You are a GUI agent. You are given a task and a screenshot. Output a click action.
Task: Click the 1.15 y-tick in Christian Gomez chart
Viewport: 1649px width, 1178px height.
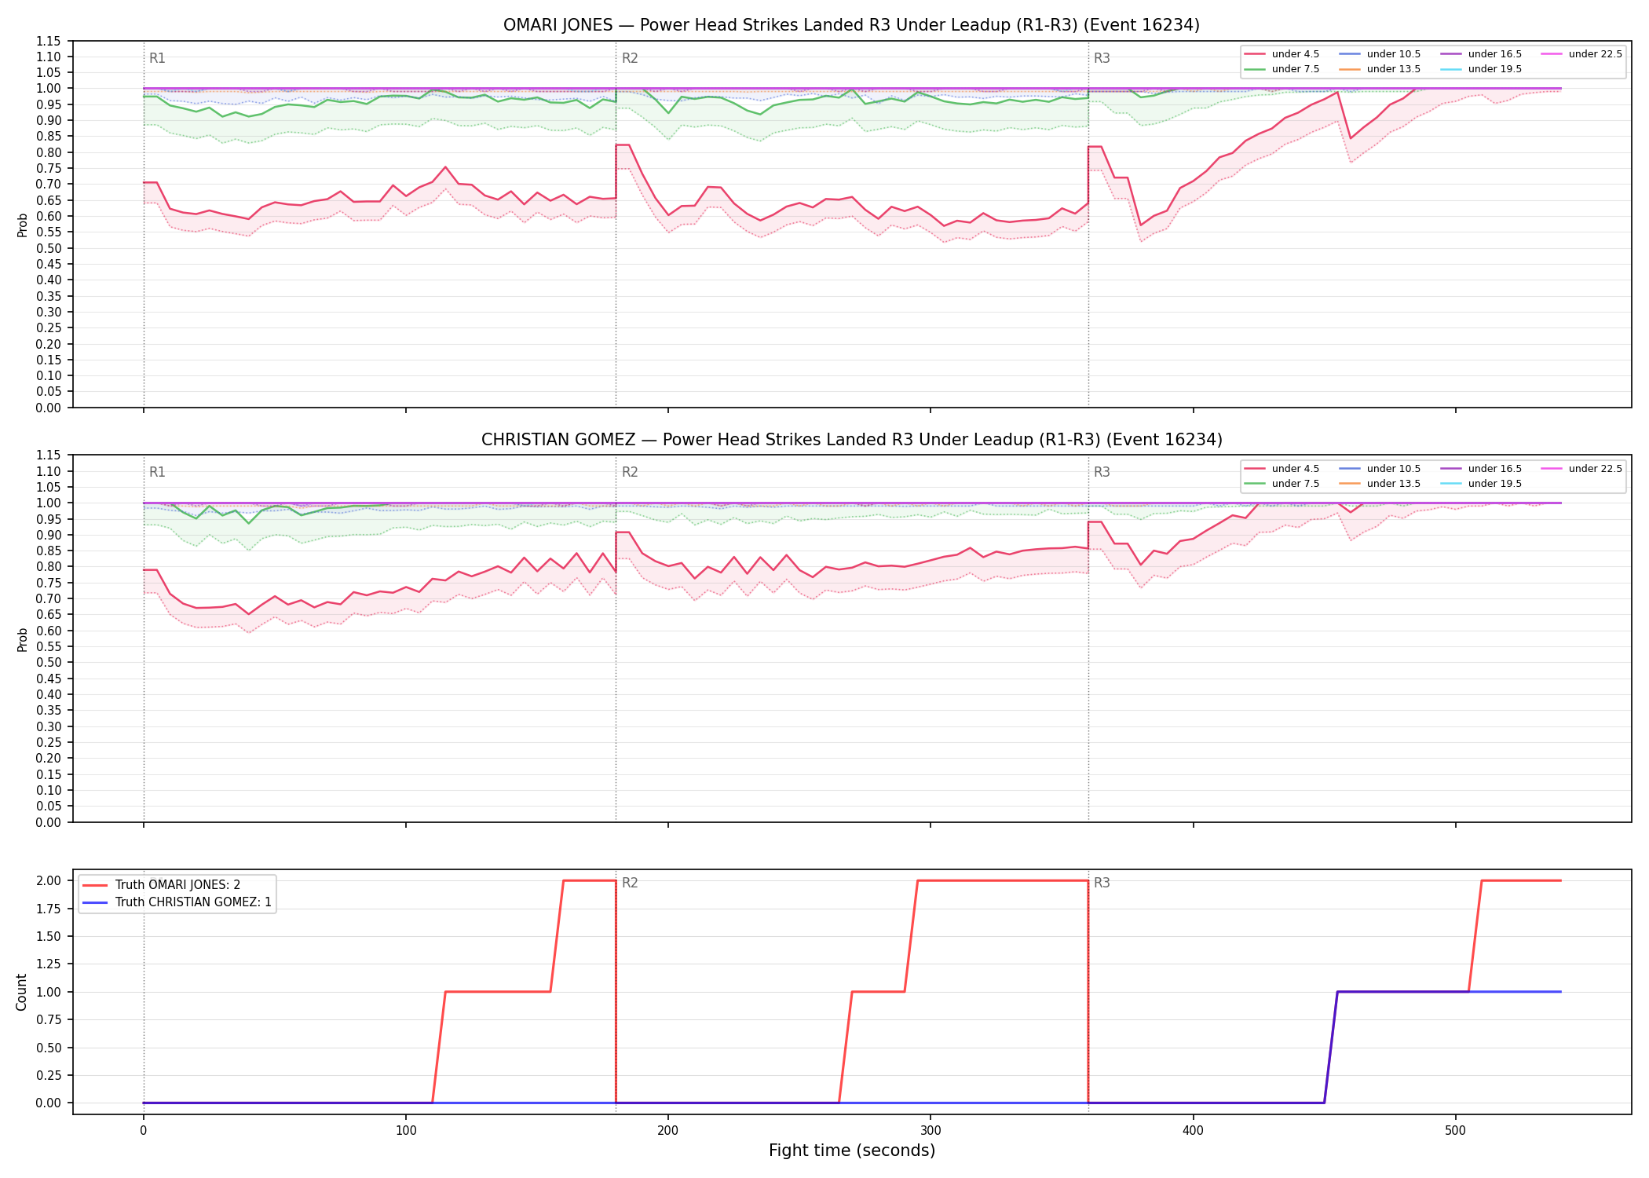(49, 455)
